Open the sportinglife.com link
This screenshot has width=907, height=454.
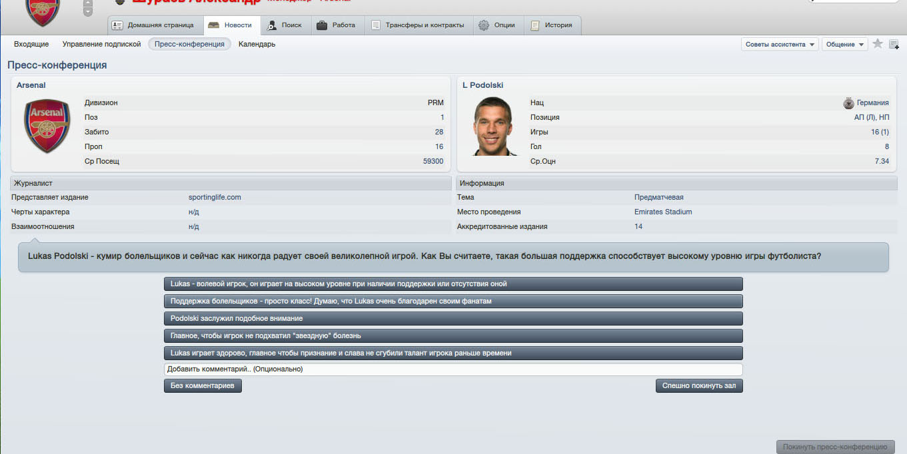point(215,197)
